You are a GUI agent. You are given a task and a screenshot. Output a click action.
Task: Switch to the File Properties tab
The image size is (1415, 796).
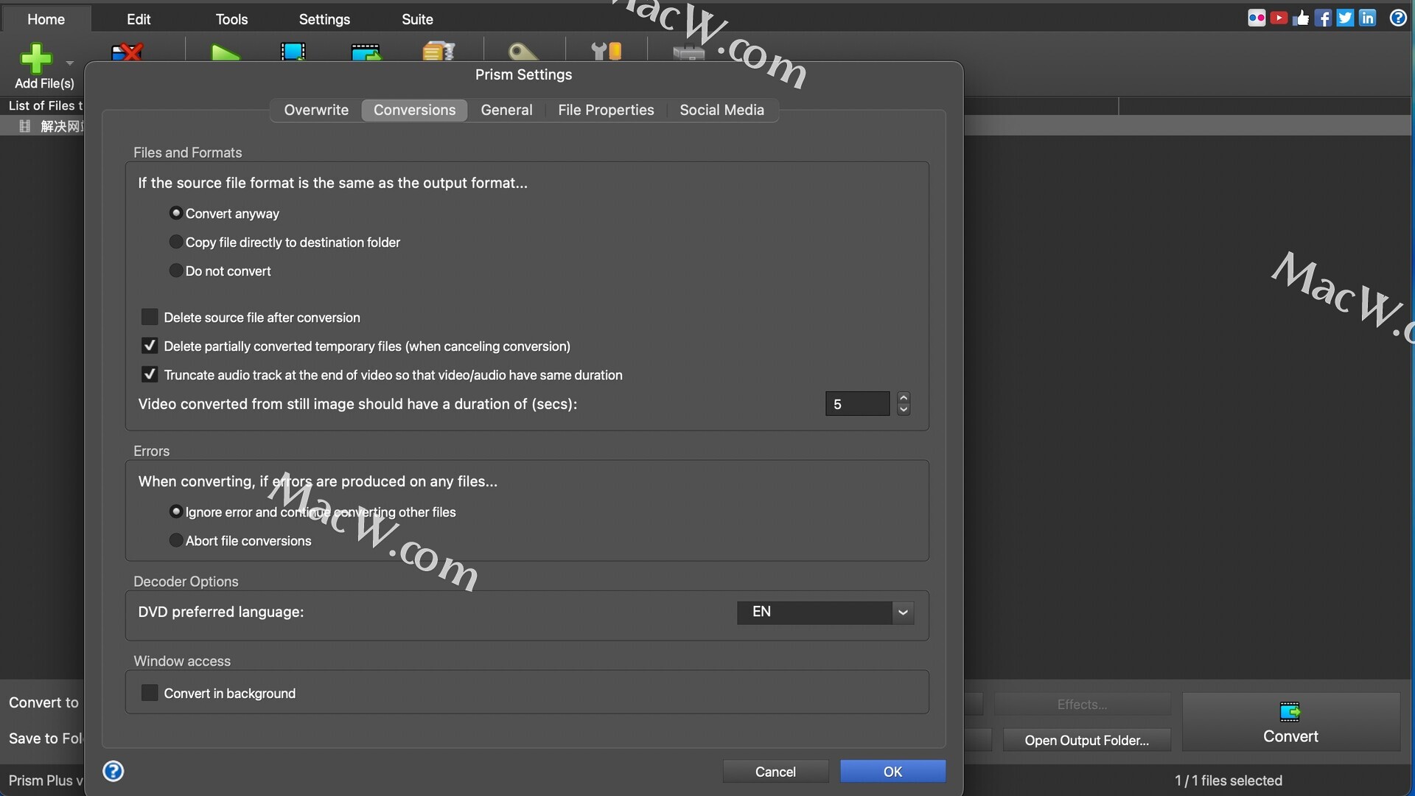click(x=606, y=110)
